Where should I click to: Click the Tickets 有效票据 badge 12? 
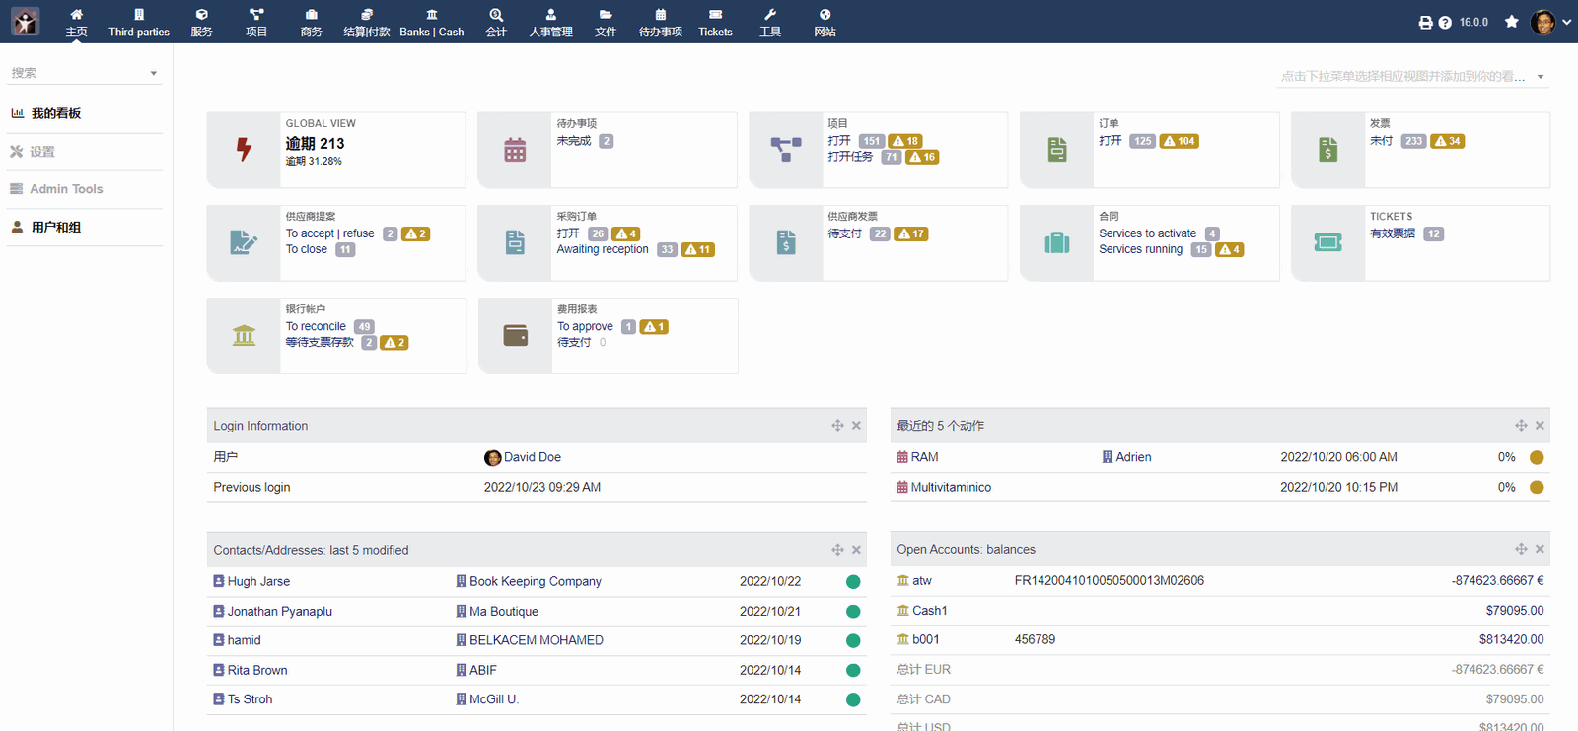tap(1434, 233)
